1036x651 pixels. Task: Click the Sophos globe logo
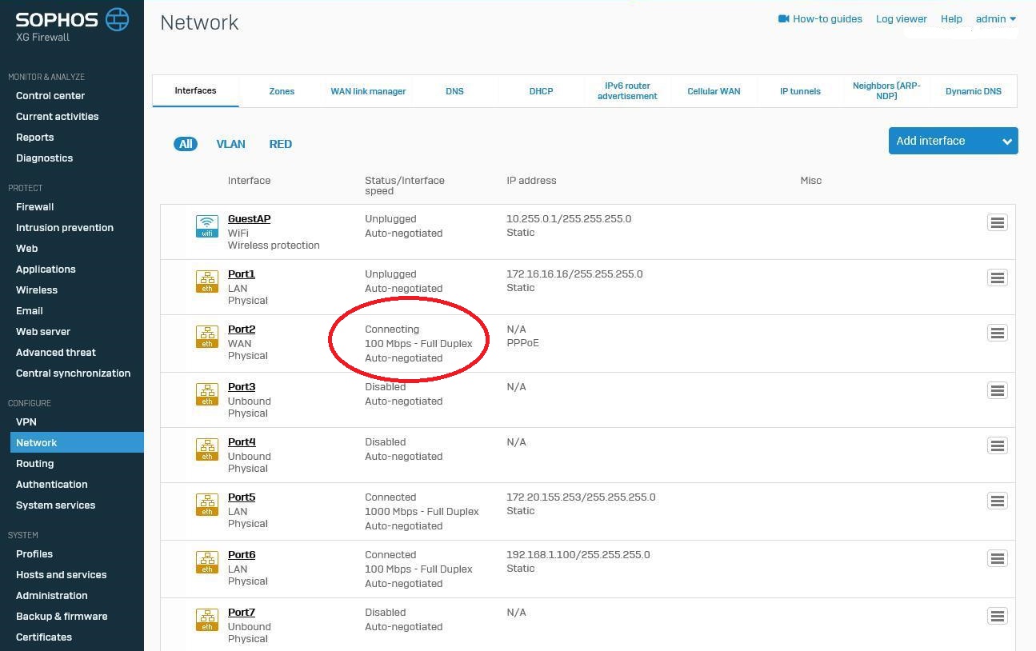point(118,19)
